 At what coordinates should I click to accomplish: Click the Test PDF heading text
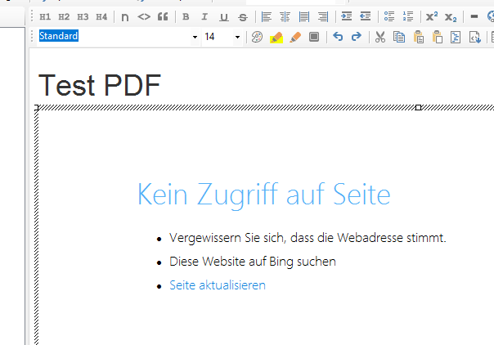point(100,85)
